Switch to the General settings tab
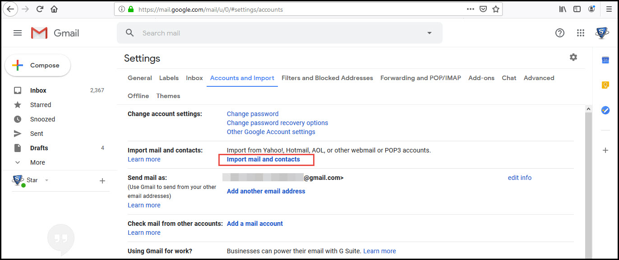Image resolution: width=619 pixels, height=260 pixels. [140, 78]
